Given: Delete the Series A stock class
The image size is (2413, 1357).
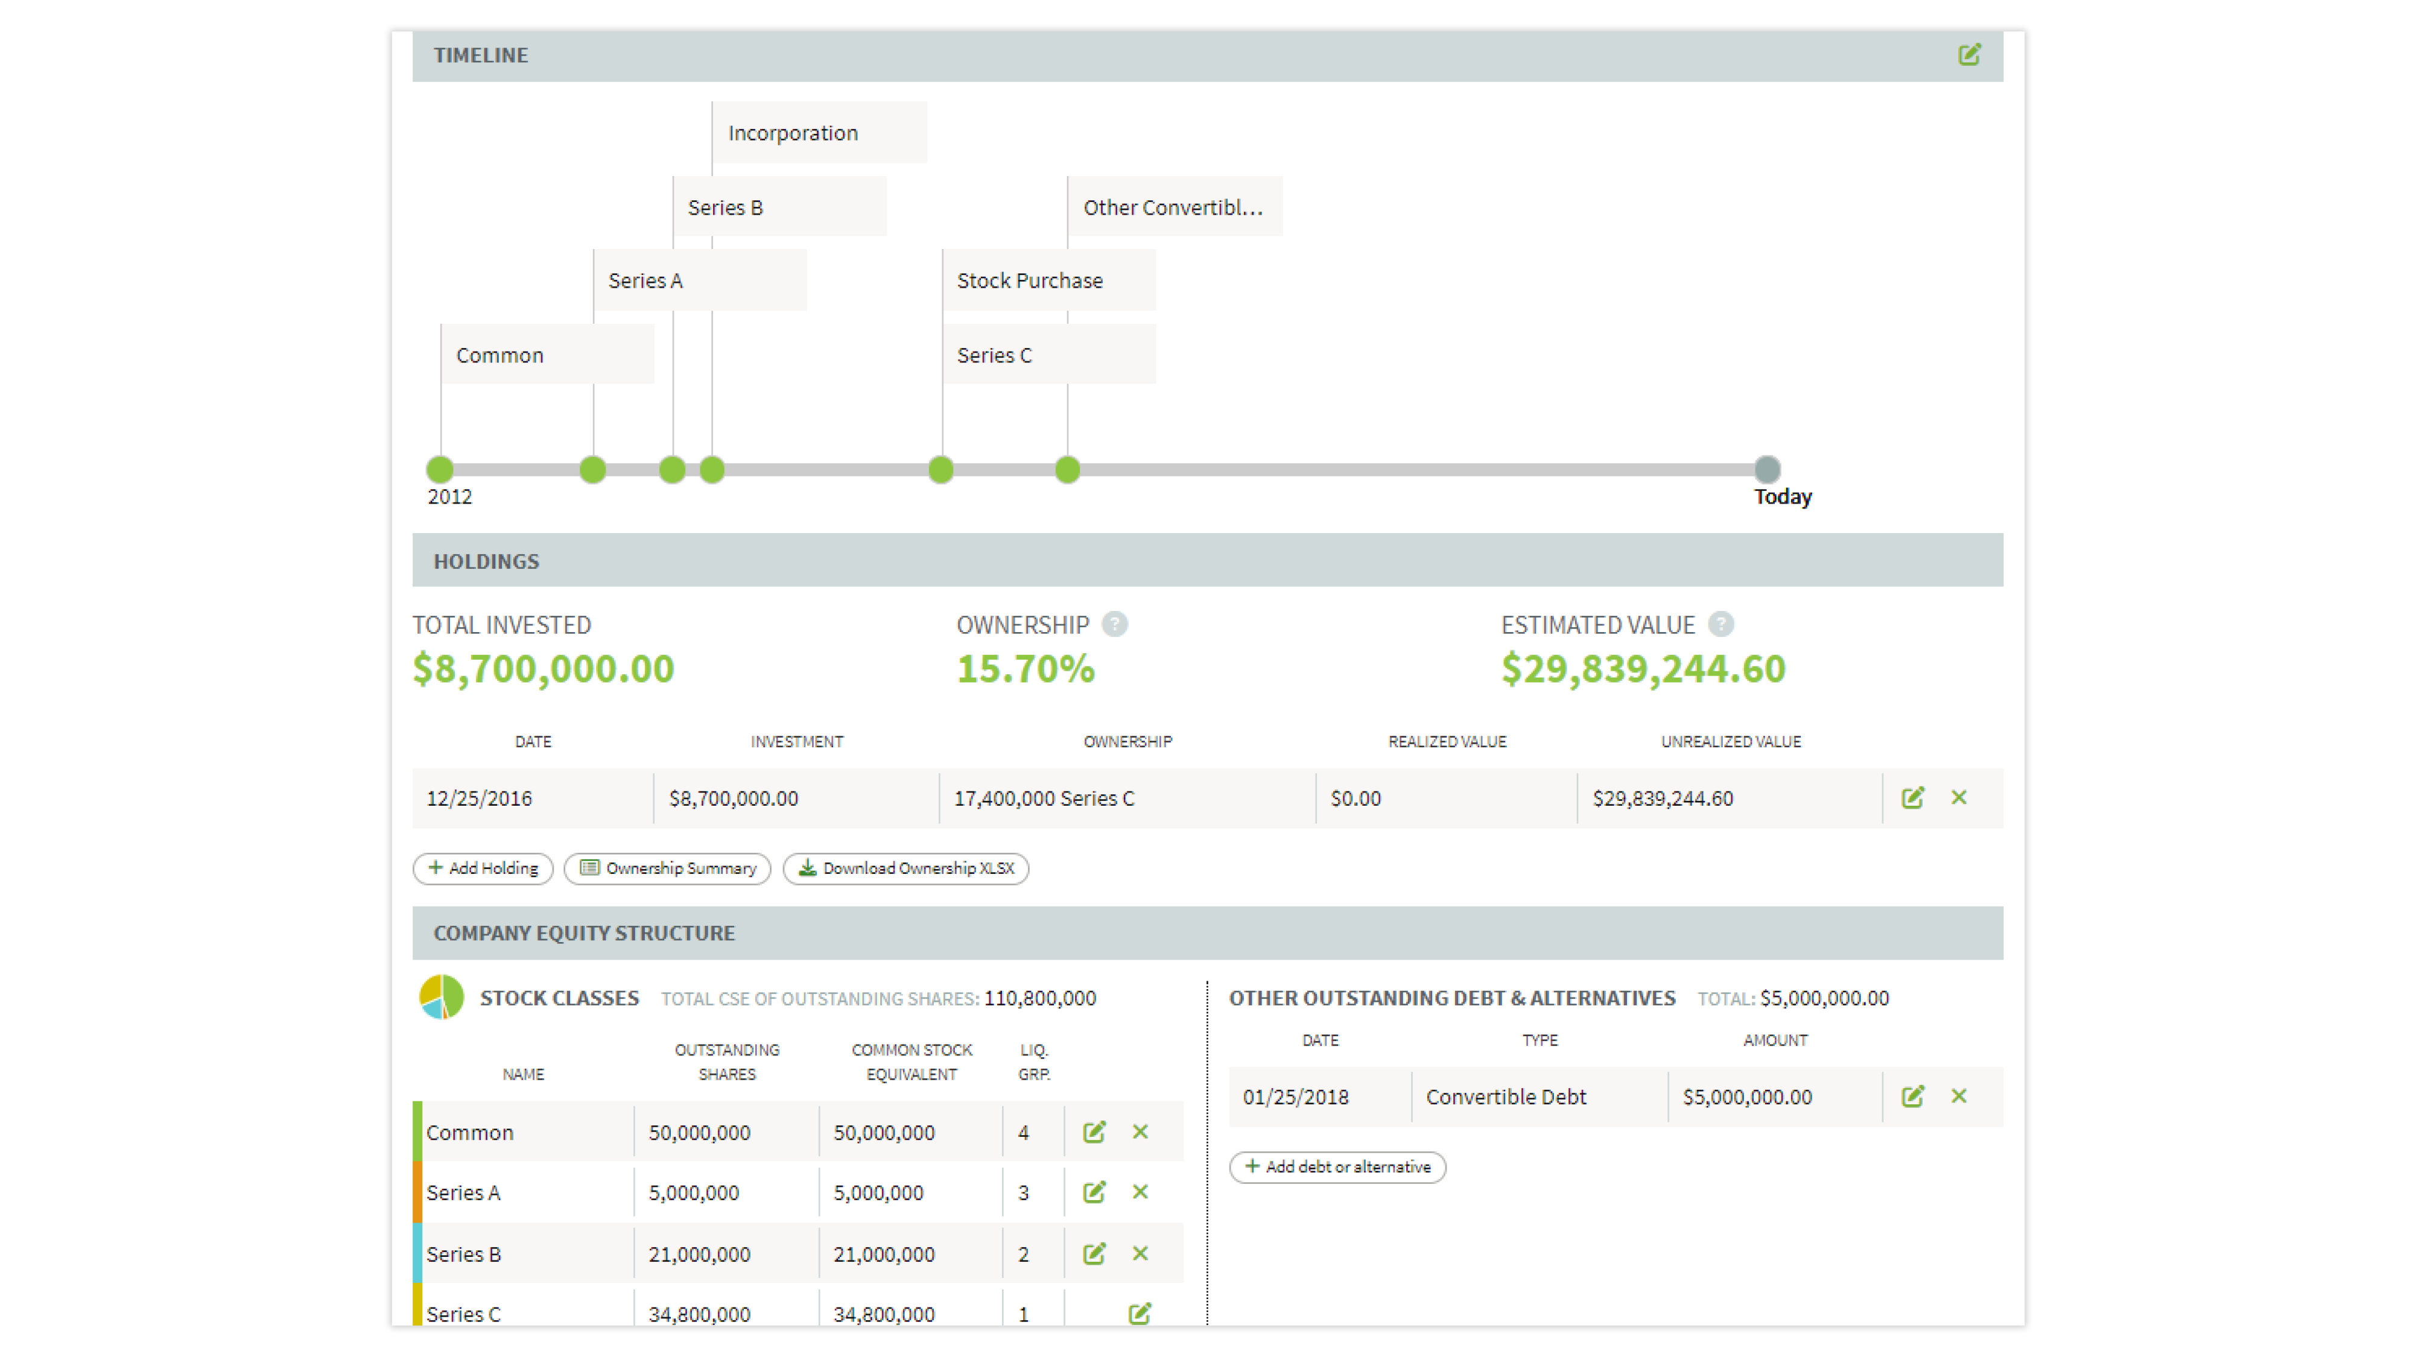Looking at the screenshot, I should pos(1141,1192).
